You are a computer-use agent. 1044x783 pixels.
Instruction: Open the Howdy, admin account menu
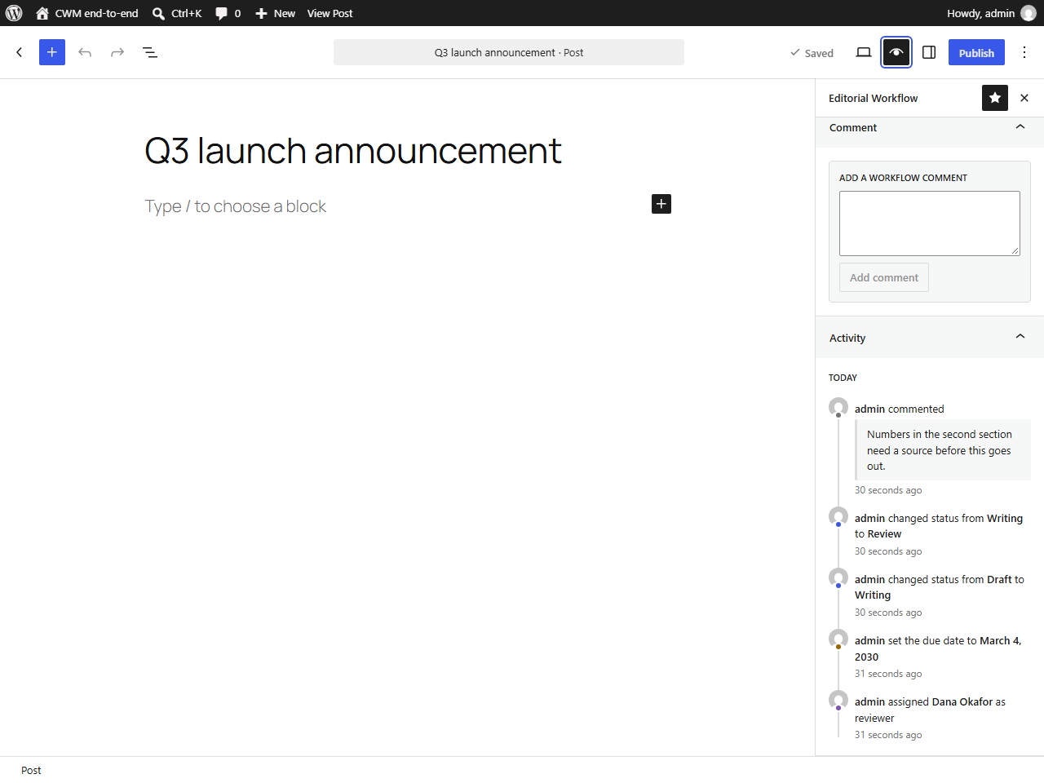[991, 13]
